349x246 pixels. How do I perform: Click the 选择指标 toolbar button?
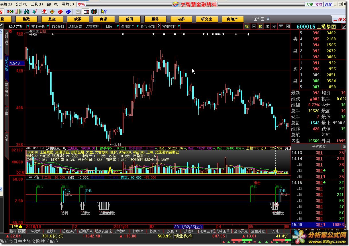(x=93, y=26)
